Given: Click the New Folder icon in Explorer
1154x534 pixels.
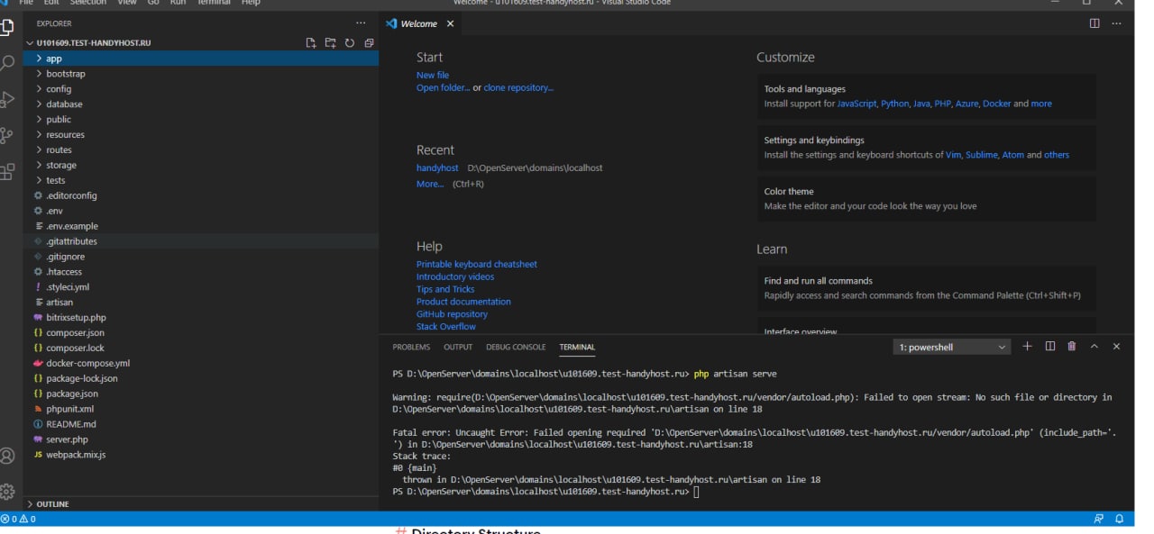Looking at the screenshot, I should coord(330,42).
